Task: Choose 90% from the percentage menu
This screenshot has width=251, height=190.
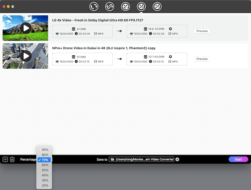Action: click(x=45, y=150)
